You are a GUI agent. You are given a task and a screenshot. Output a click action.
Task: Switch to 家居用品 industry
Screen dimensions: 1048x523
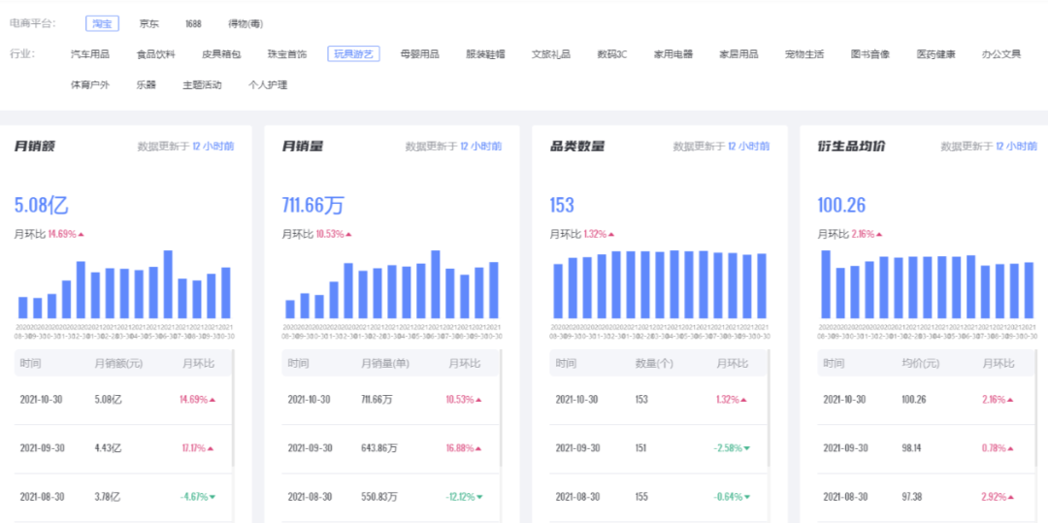(738, 54)
